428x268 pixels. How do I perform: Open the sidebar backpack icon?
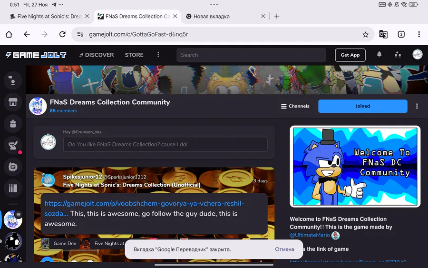coord(13,124)
